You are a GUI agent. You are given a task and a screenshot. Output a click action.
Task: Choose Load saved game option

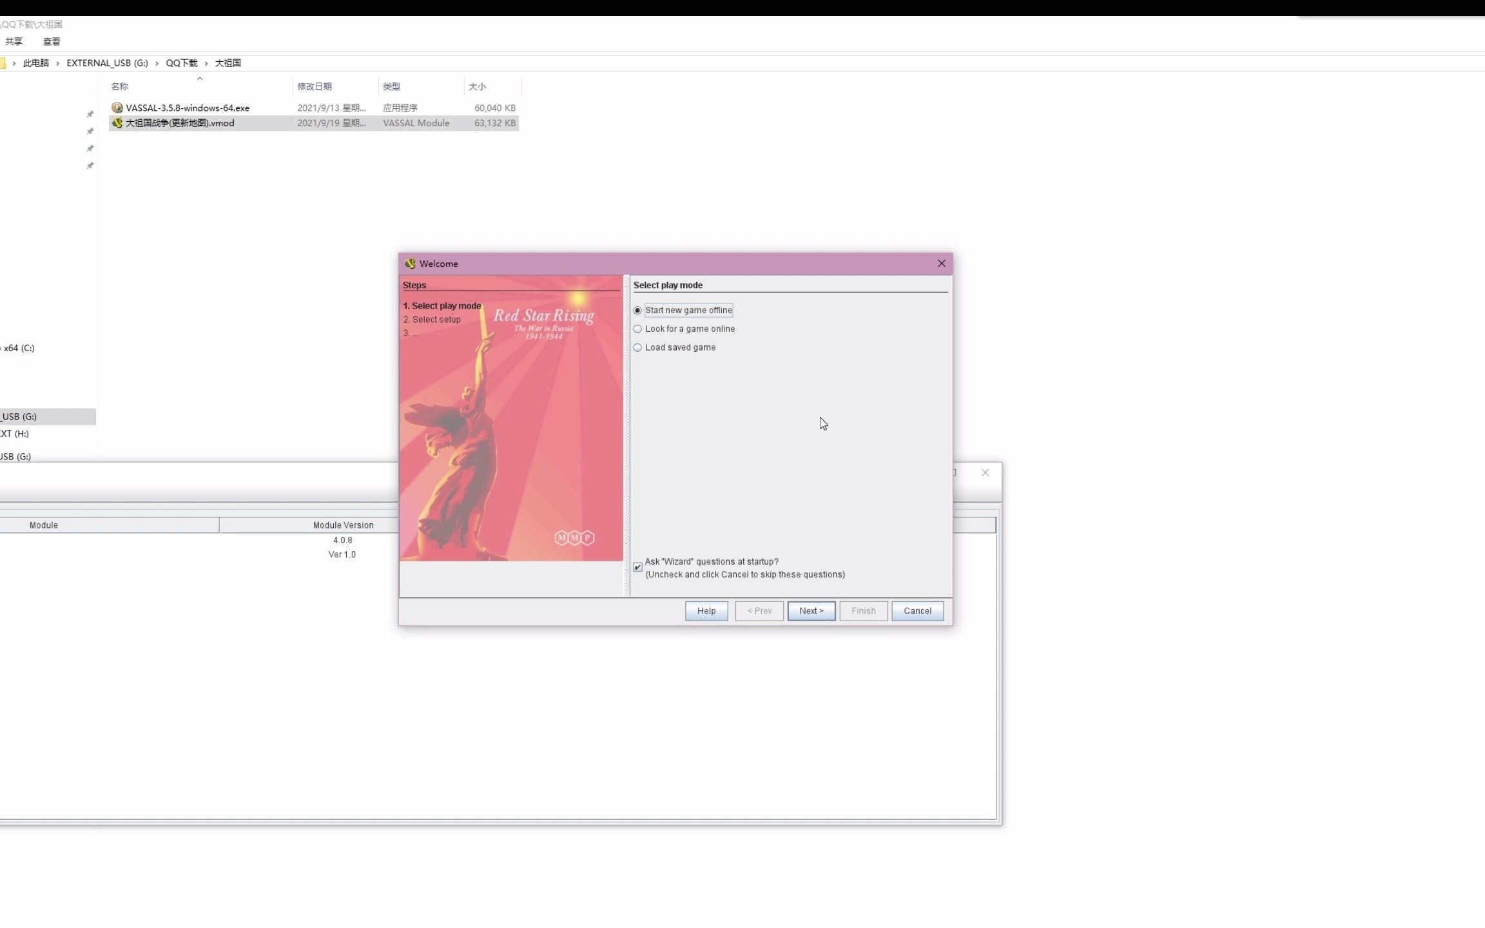674,347
